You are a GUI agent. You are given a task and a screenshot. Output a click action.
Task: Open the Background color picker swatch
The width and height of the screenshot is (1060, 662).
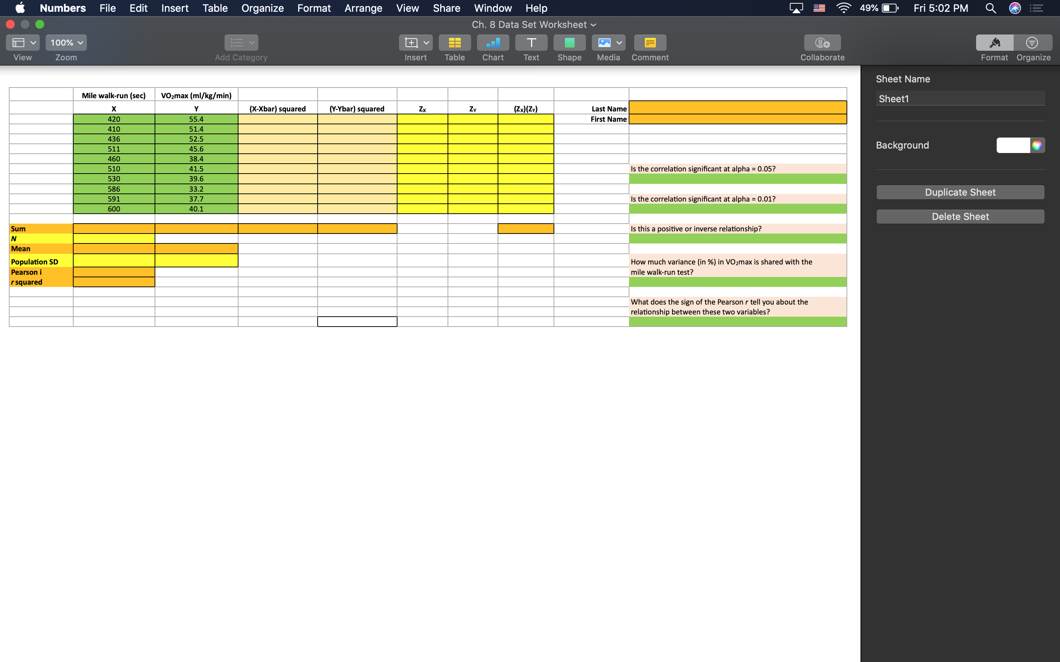point(1037,145)
